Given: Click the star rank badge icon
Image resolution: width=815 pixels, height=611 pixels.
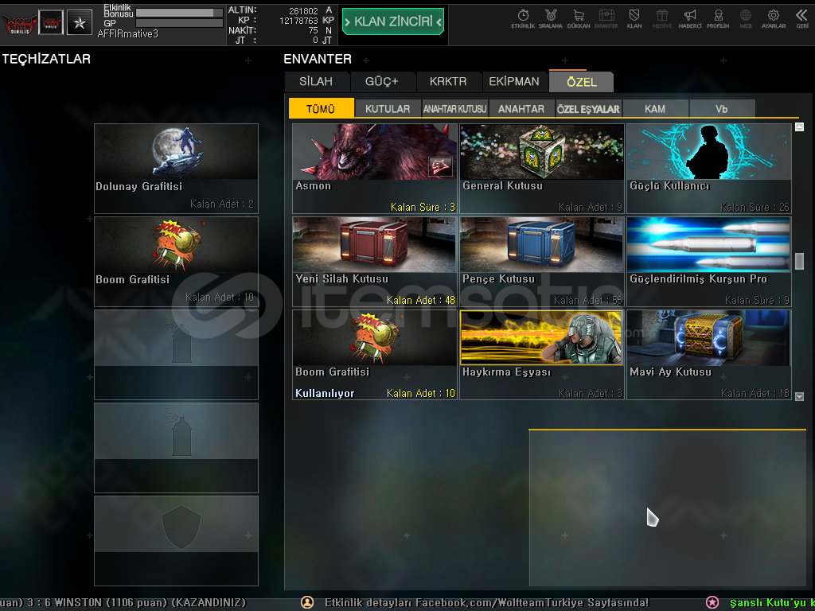Looking at the screenshot, I should 80,22.
